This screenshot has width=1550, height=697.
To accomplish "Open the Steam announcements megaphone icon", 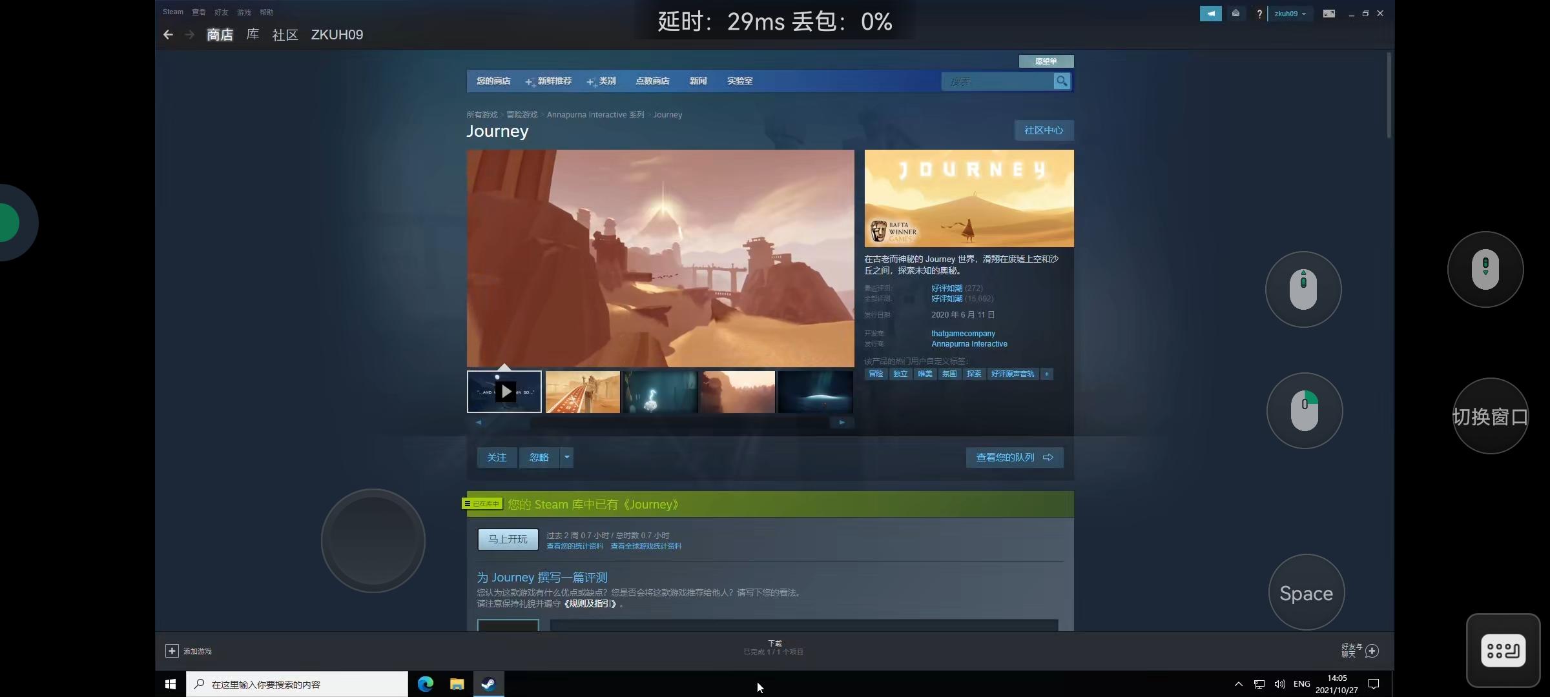I will (1210, 14).
